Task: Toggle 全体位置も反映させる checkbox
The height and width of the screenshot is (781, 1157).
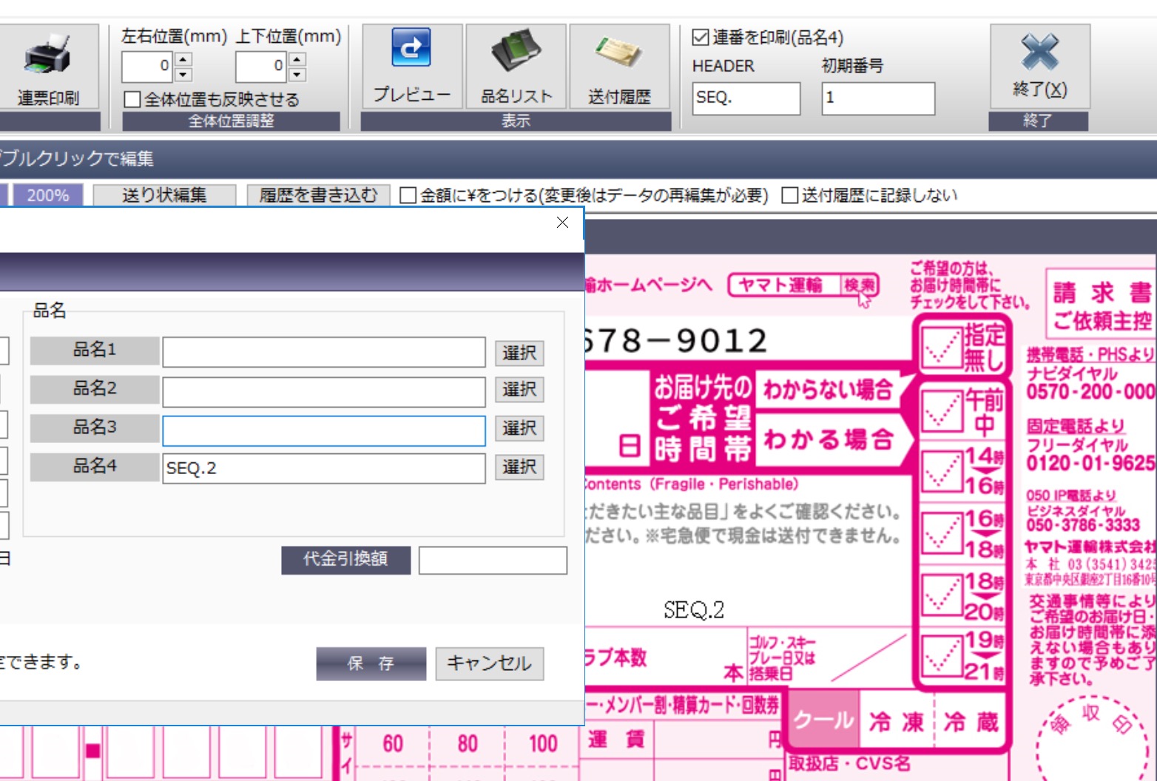Action: [132, 99]
